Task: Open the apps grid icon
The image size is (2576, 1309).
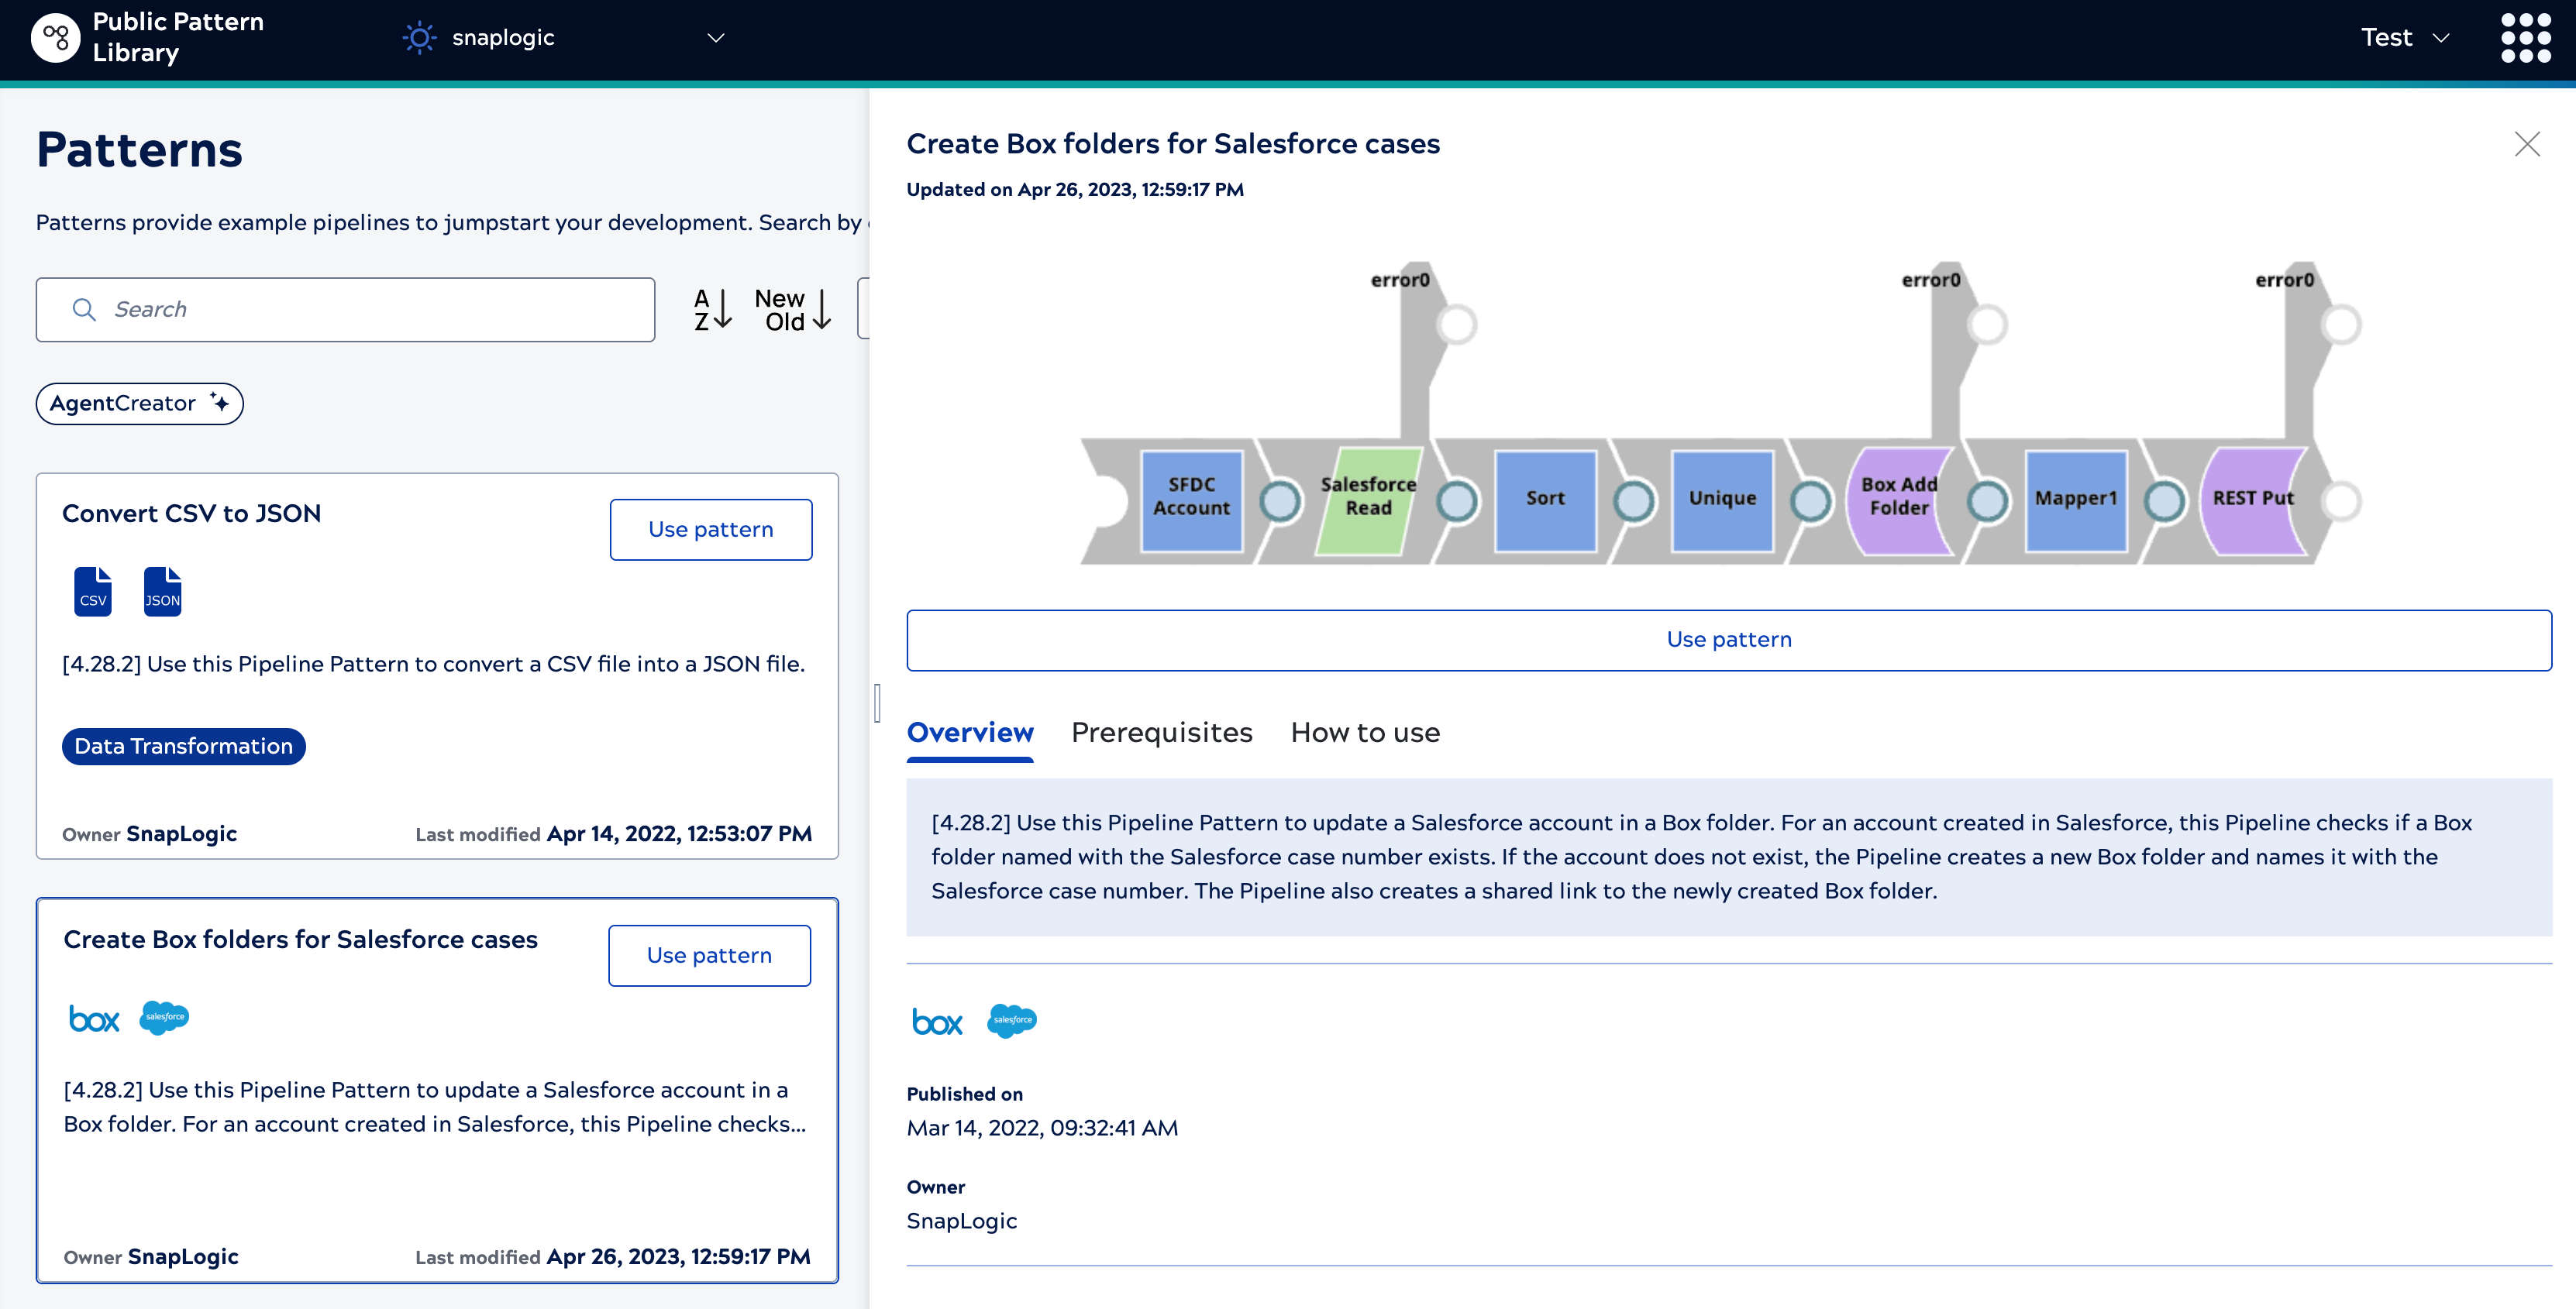Action: [2524, 38]
